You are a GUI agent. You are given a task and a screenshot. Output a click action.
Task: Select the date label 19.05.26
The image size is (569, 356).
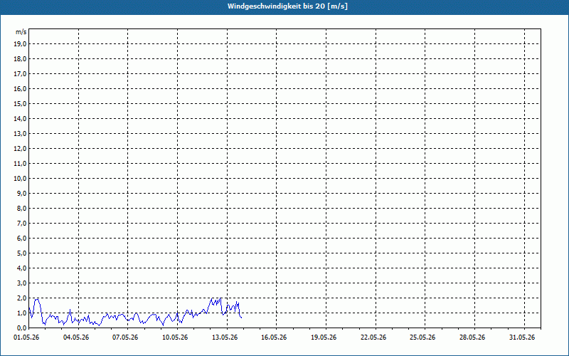324,337
